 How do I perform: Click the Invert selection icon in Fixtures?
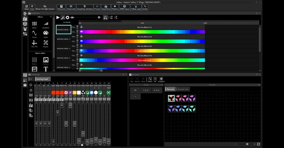click(150, 79)
